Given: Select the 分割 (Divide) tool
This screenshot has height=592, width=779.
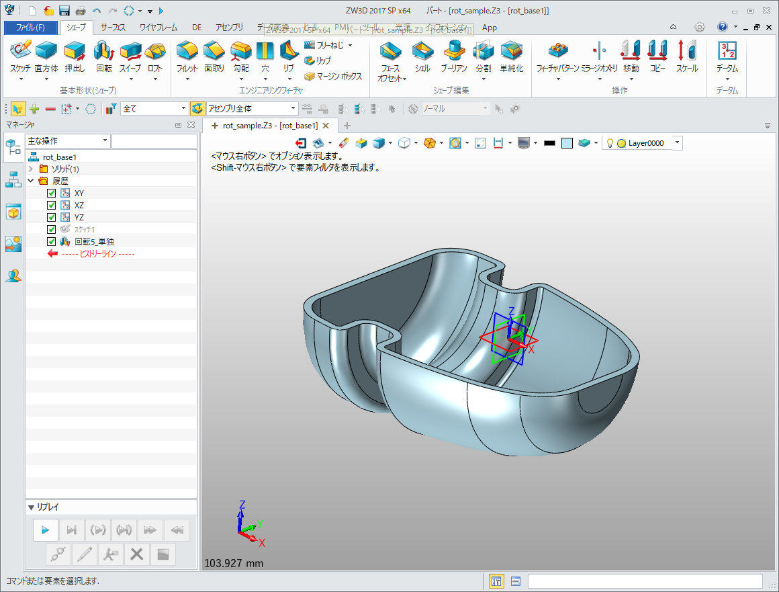Looking at the screenshot, I should point(484,56).
